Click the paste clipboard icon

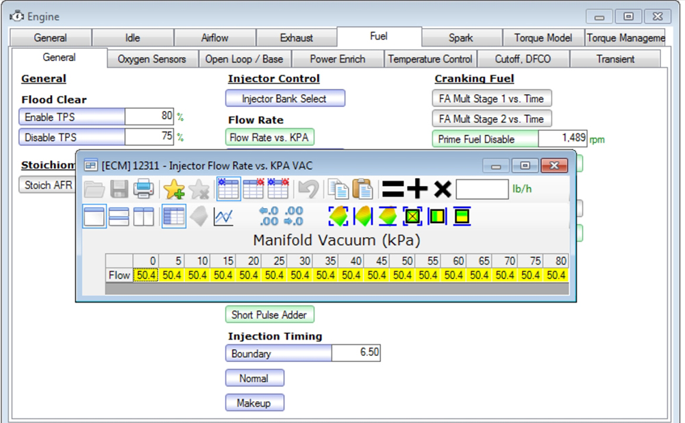(362, 189)
